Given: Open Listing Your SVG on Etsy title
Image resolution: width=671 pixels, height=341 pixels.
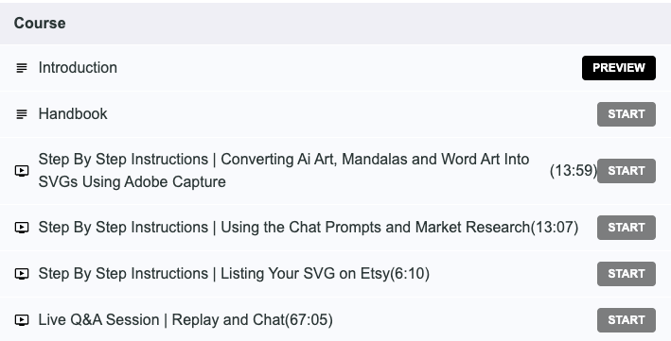Looking at the screenshot, I should (214, 274).
